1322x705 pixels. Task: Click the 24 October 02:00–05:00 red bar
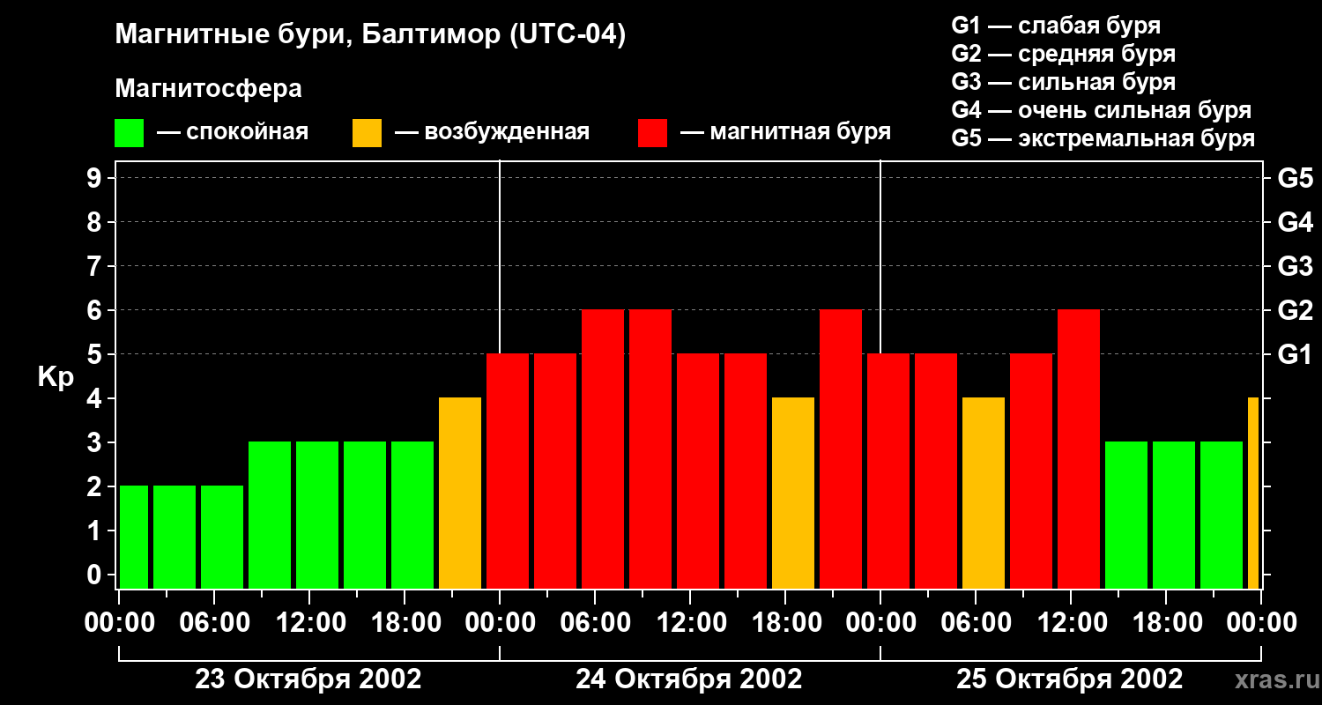(555, 471)
